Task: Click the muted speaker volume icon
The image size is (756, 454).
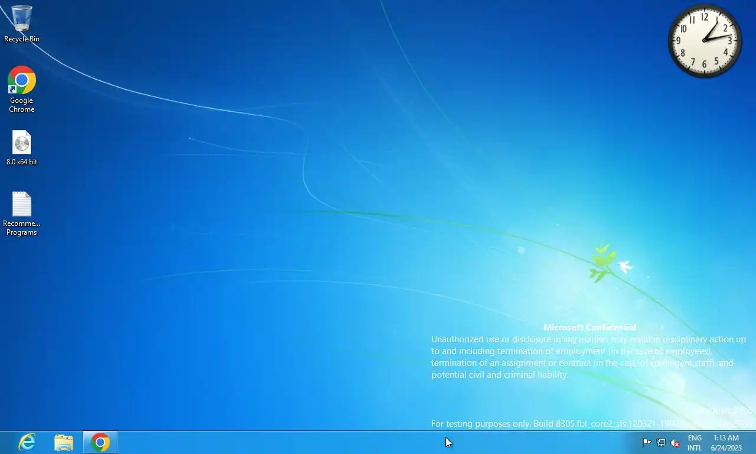Action: [x=675, y=443]
